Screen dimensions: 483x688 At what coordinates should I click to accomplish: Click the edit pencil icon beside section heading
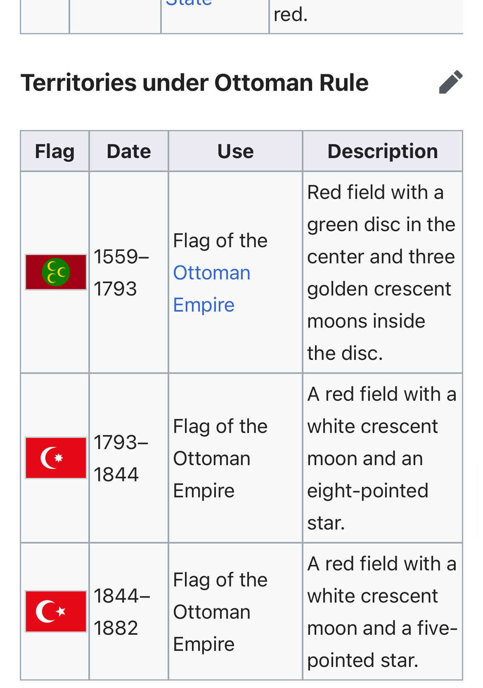pyautogui.click(x=450, y=82)
